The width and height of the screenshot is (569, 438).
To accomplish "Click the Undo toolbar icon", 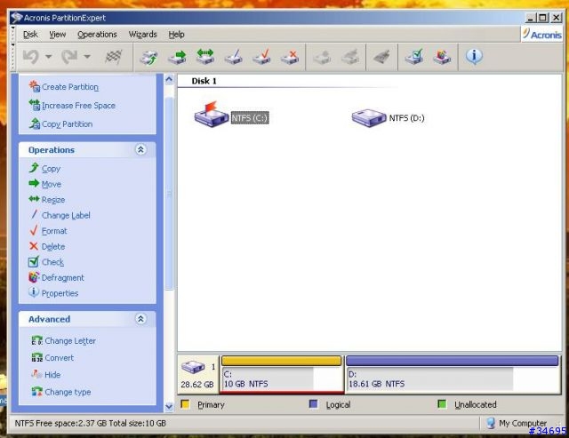I will coord(31,57).
